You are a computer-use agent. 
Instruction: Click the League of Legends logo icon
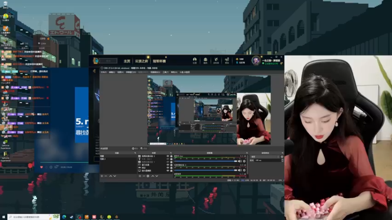tap(96, 61)
